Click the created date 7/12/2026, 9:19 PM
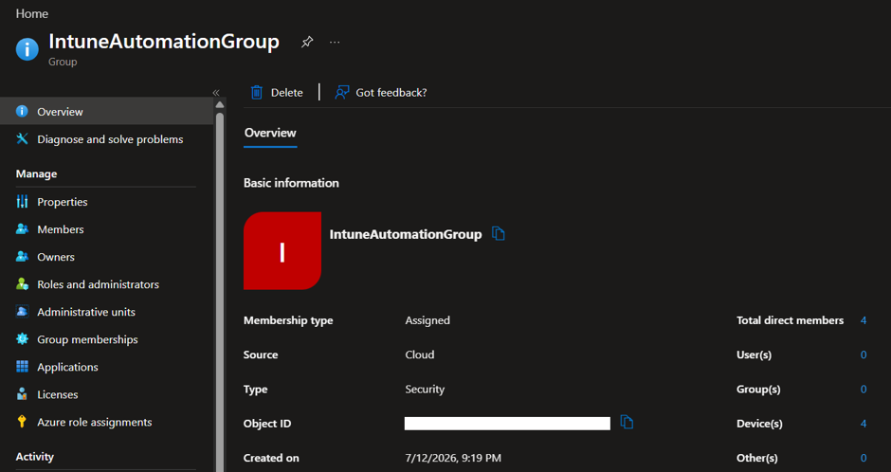The height and width of the screenshot is (472, 891). click(x=453, y=458)
